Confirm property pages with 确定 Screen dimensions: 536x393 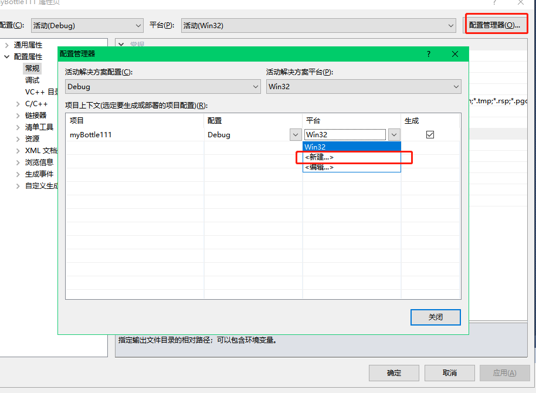[x=394, y=373]
